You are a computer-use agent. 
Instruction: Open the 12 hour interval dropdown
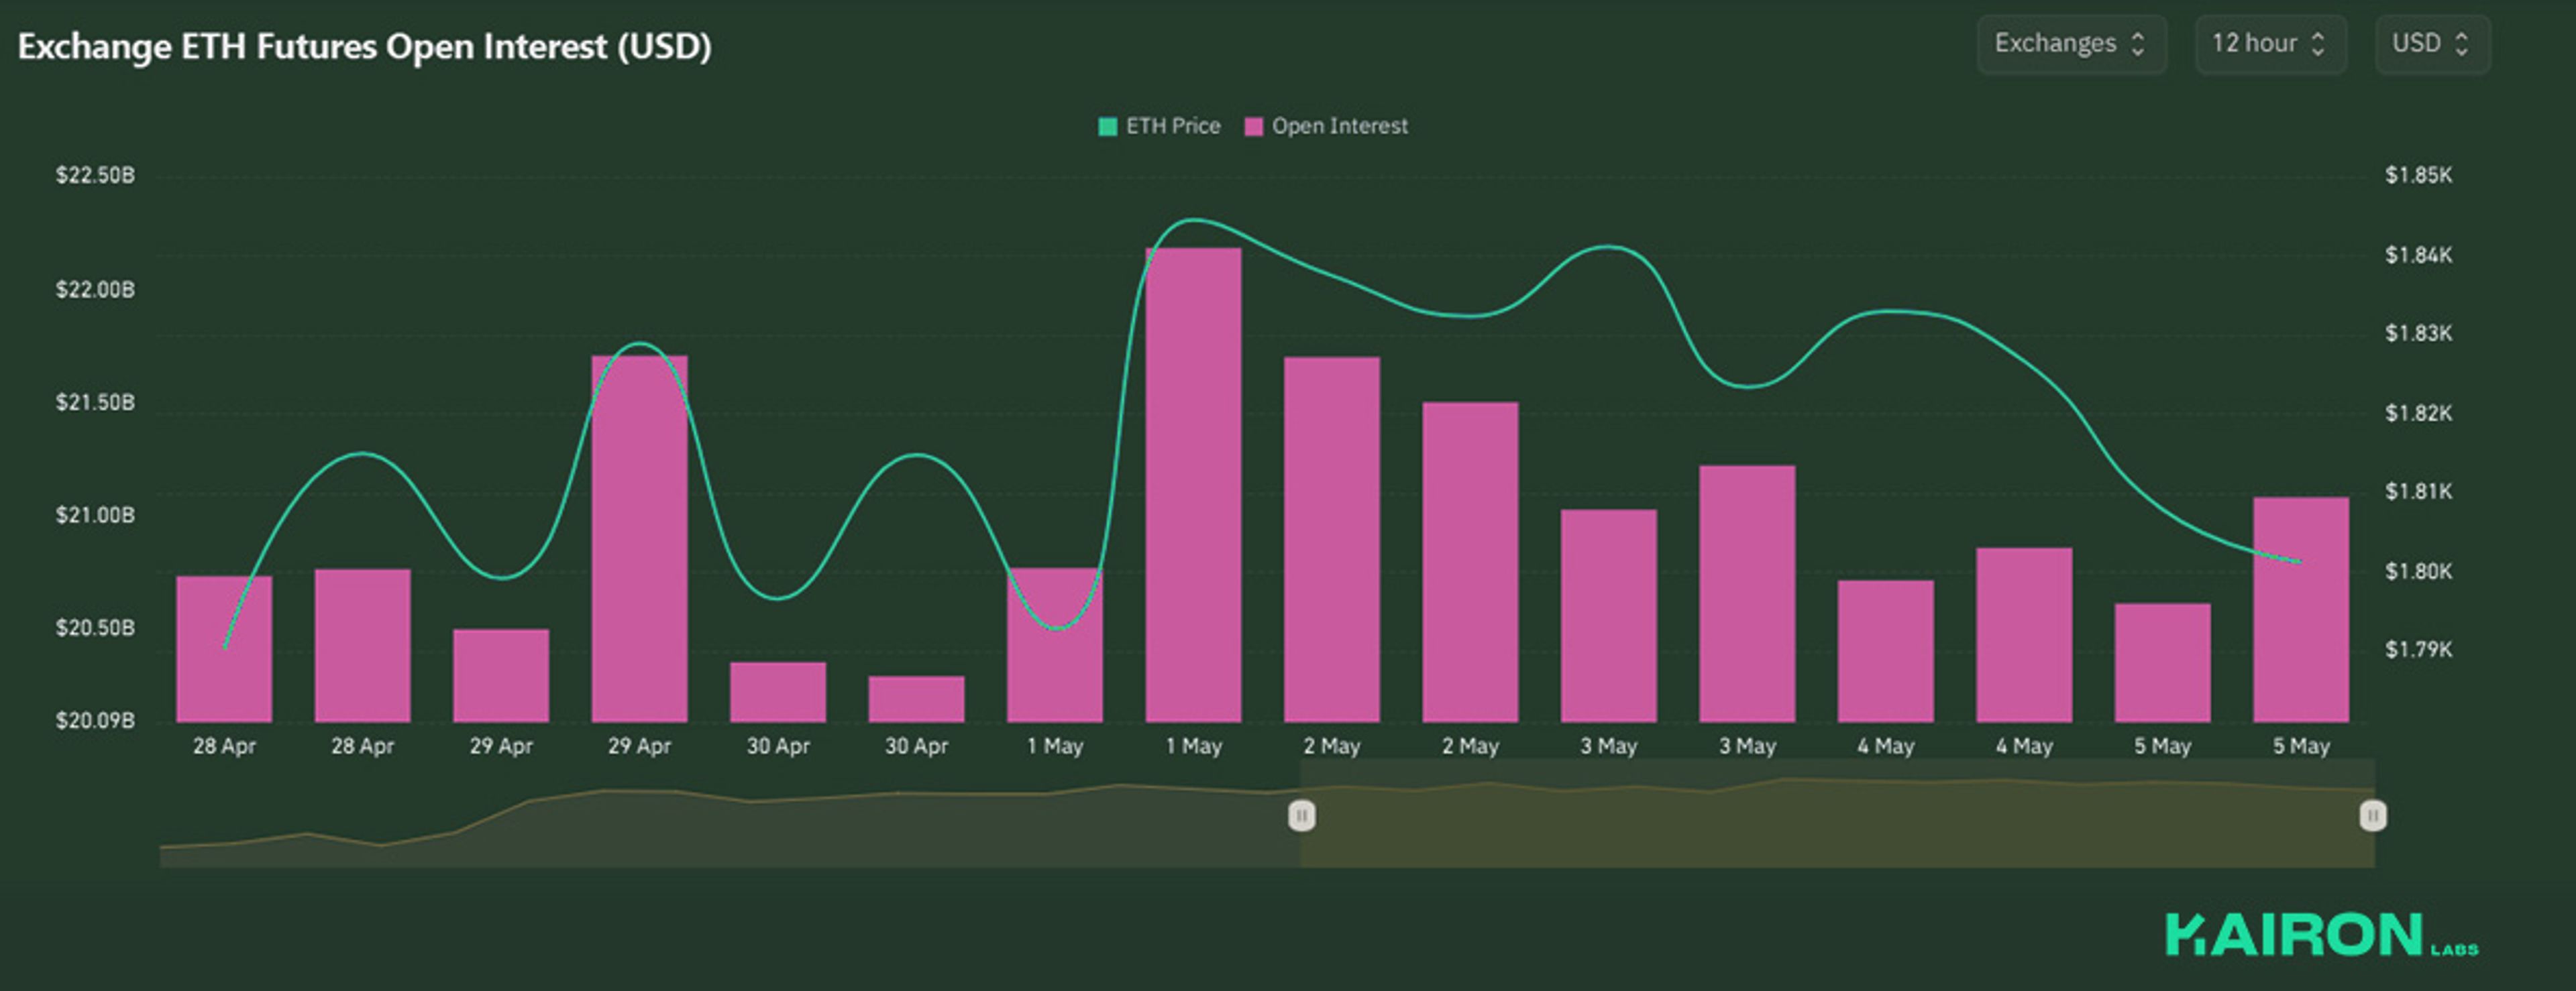coord(2269,44)
